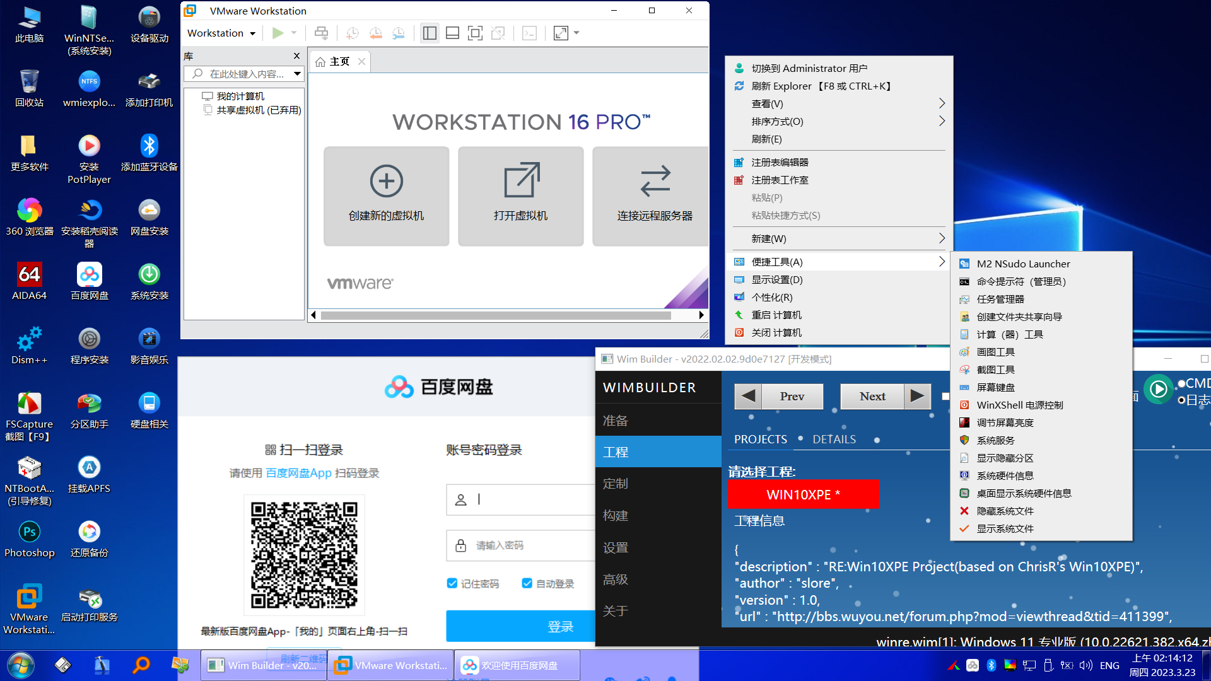Switch to the 主页 tab in VMware
The width and height of the screenshot is (1211, 681).
(x=340, y=61)
